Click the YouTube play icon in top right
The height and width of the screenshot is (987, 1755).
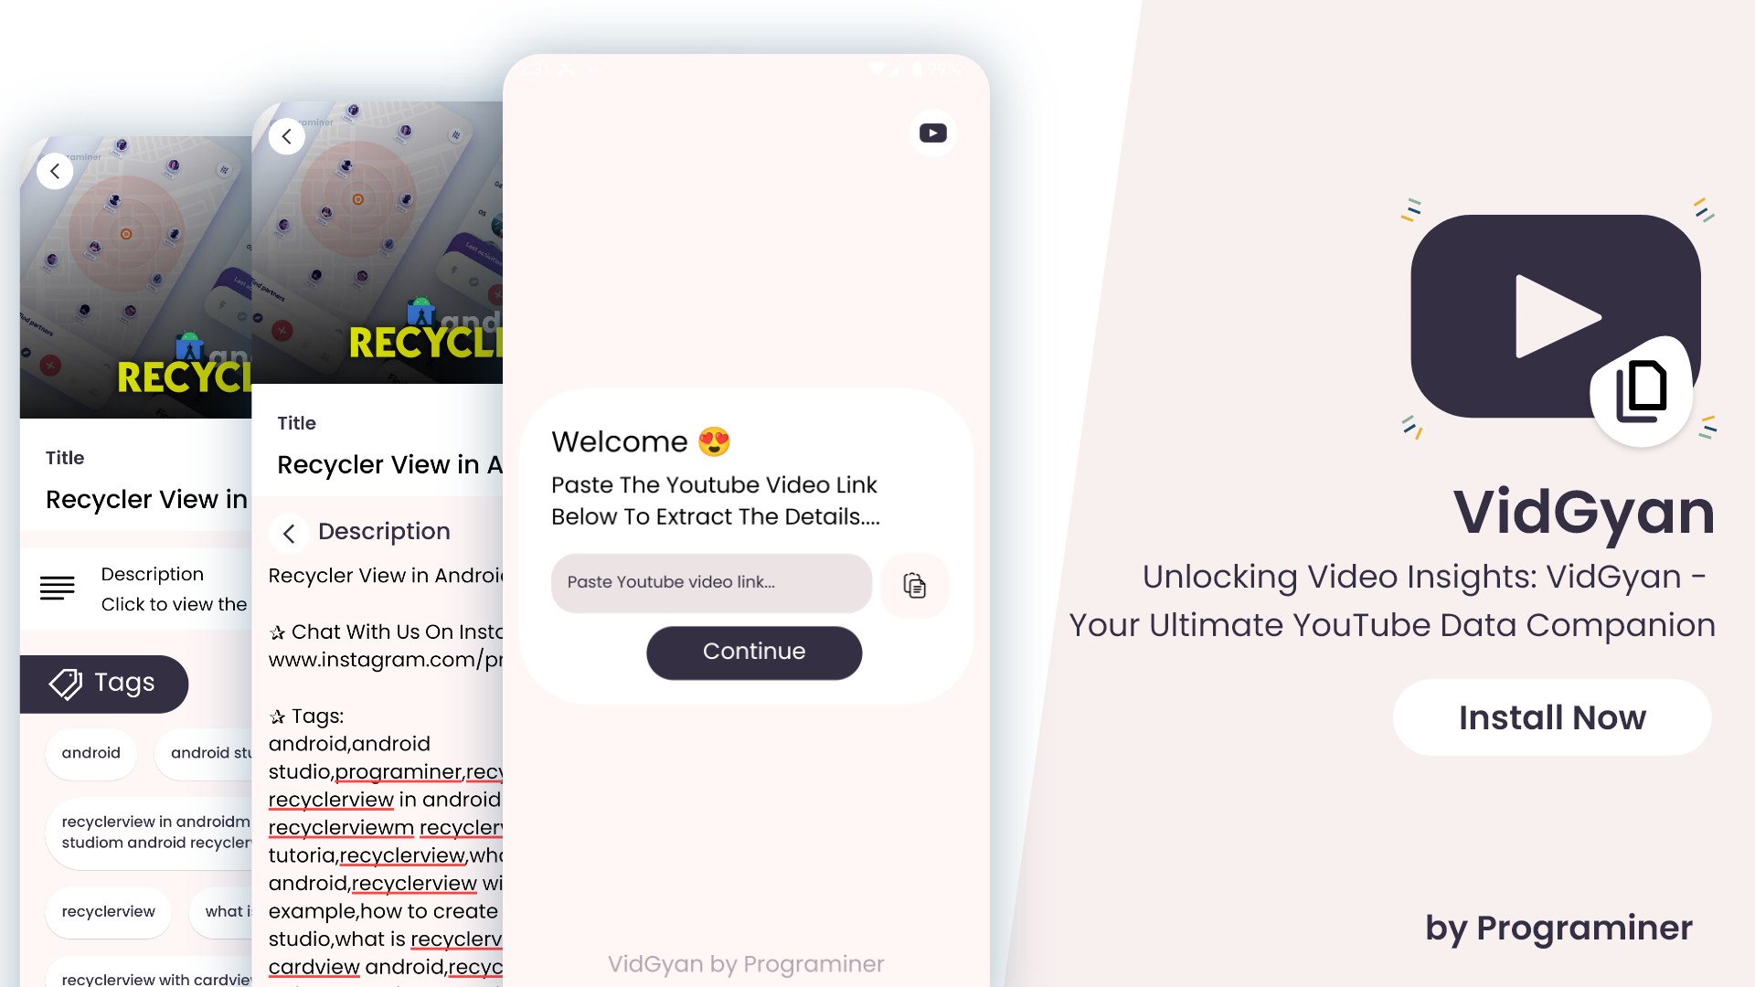tap(933, 133)
